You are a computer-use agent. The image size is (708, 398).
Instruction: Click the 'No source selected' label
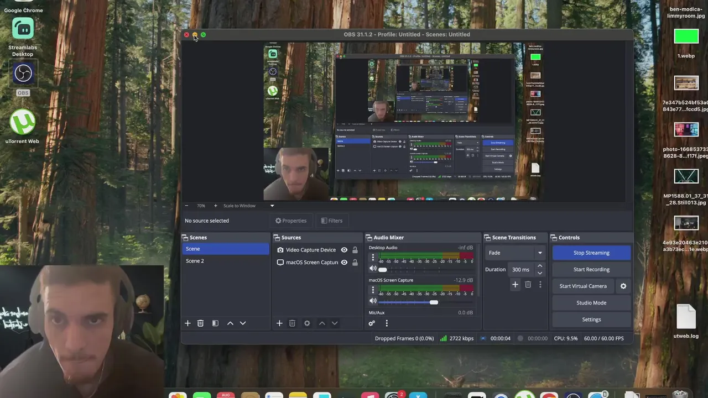[x=207, y=221]
